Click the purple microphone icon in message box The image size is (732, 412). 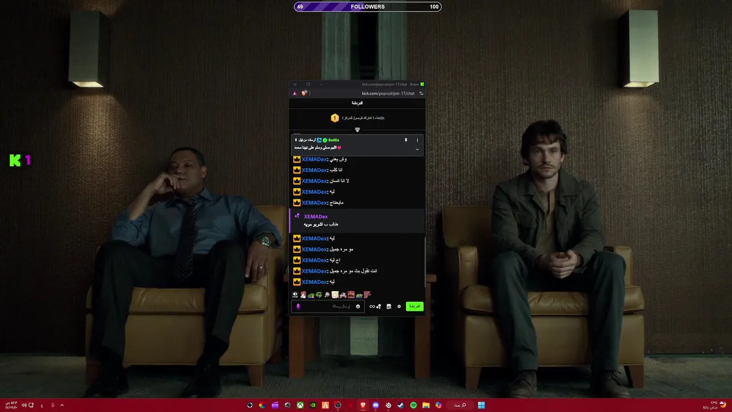point(298,306)
